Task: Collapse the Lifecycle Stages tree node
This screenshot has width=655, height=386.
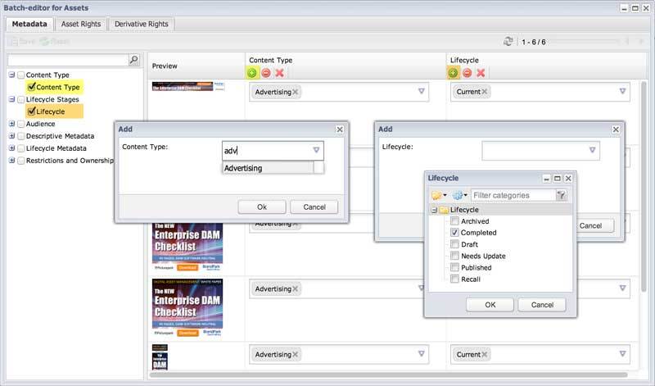Action: click(11, 99)
